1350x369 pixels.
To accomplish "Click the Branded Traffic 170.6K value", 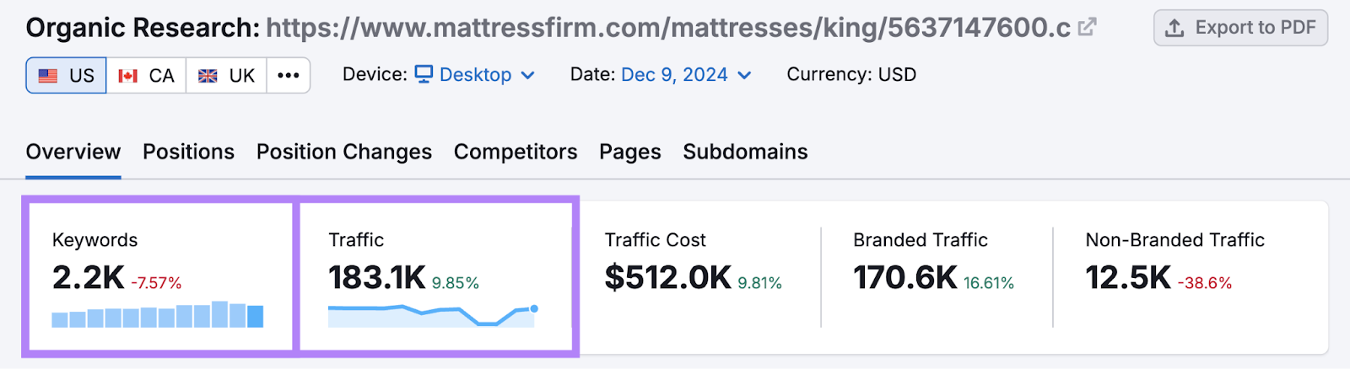I will tap(904, 277).
